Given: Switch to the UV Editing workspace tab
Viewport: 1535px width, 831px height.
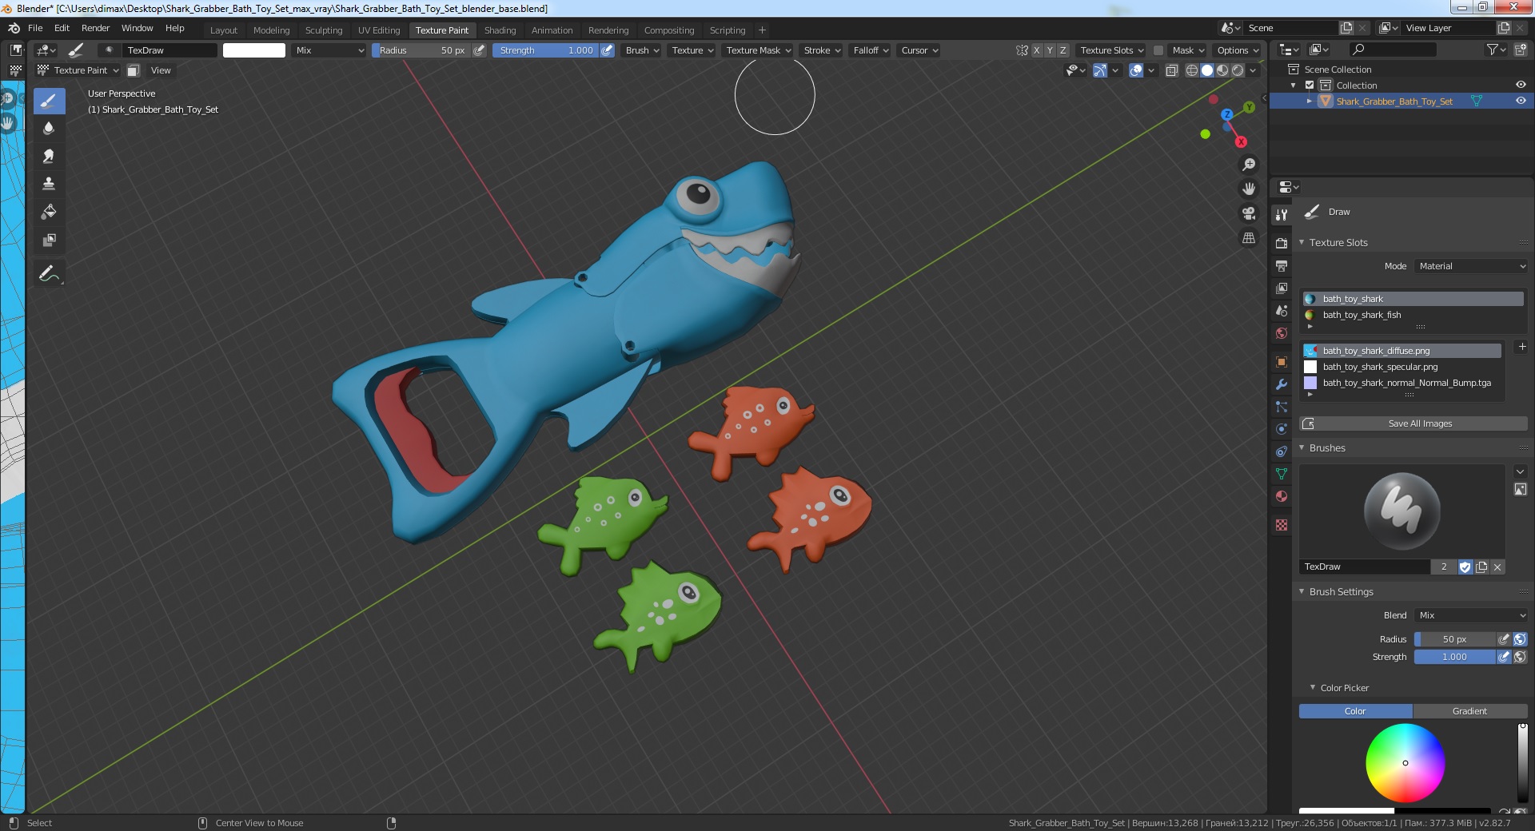Looking at the screenshot, I should 379,30.
